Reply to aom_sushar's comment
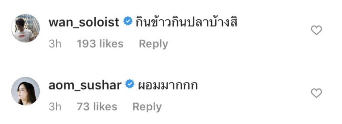 [x=147, y=107]
